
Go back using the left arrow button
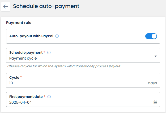pyautogui.click(x=6, y=6)
